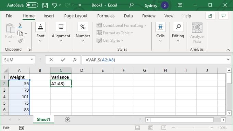The width and height of the screenshot is (233, 131).
Task: Open the Formulas ribbon tab
Action: pyautogui.click(x=106, y=16)
